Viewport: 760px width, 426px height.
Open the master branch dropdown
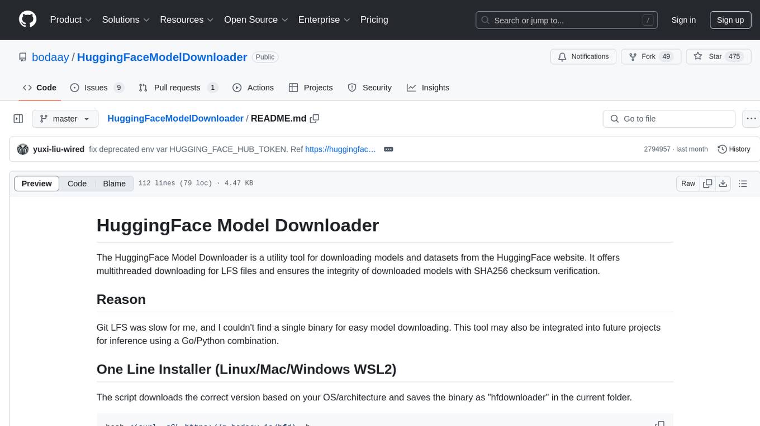[x=65, y=119]
